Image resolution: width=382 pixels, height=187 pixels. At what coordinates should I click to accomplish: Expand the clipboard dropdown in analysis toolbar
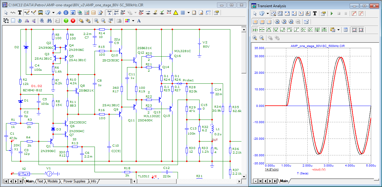click(x=339, y=30)
